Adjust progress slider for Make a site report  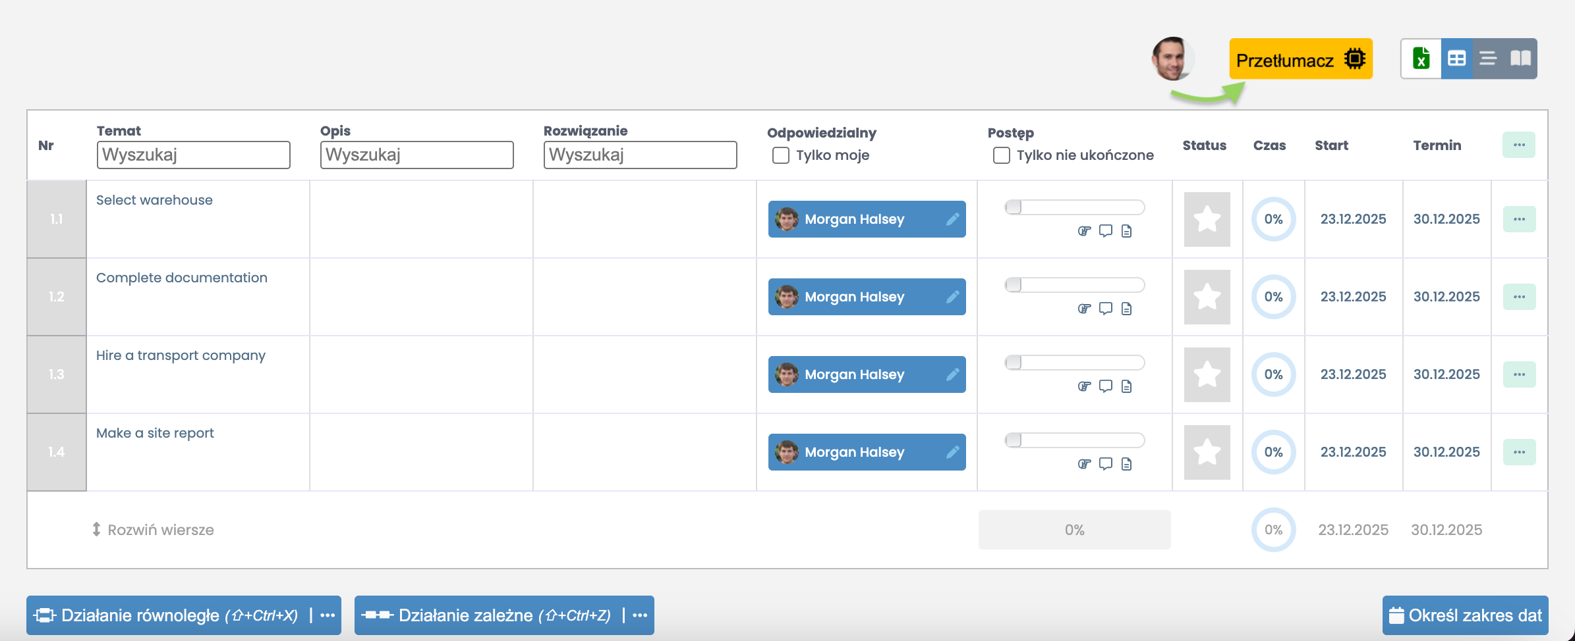click(x=1014, y=440)
